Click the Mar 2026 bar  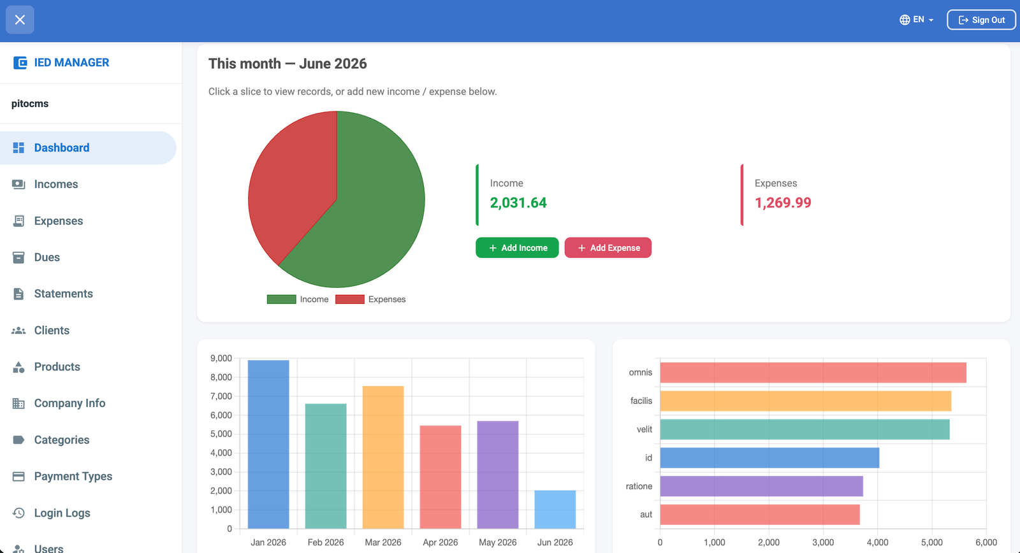tap(383, 457)
